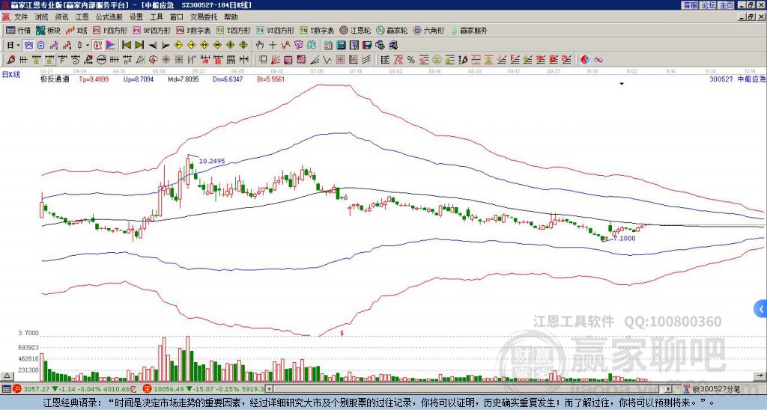Open the 江恩 menu
The height and width of the screenshot is (410, 767).
tap(82, 17)
